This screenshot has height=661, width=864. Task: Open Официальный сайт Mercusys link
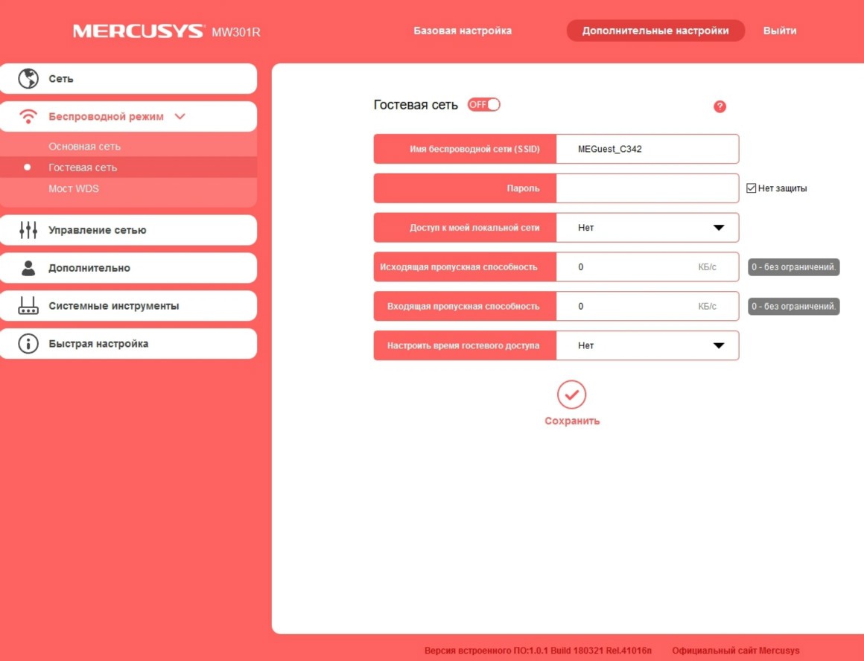pyautogui.click(x=735, y=651)
